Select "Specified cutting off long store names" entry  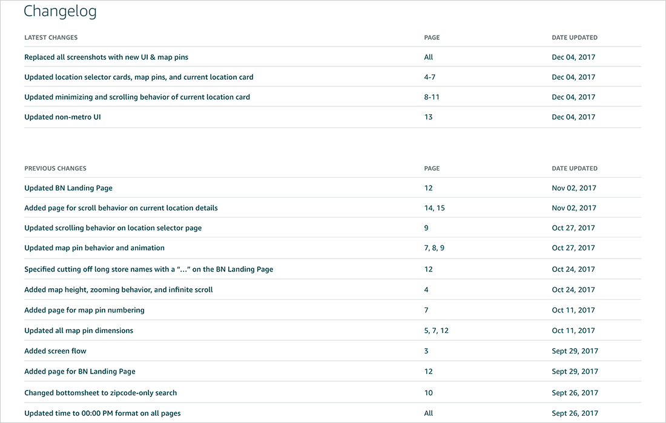(148, 270)
